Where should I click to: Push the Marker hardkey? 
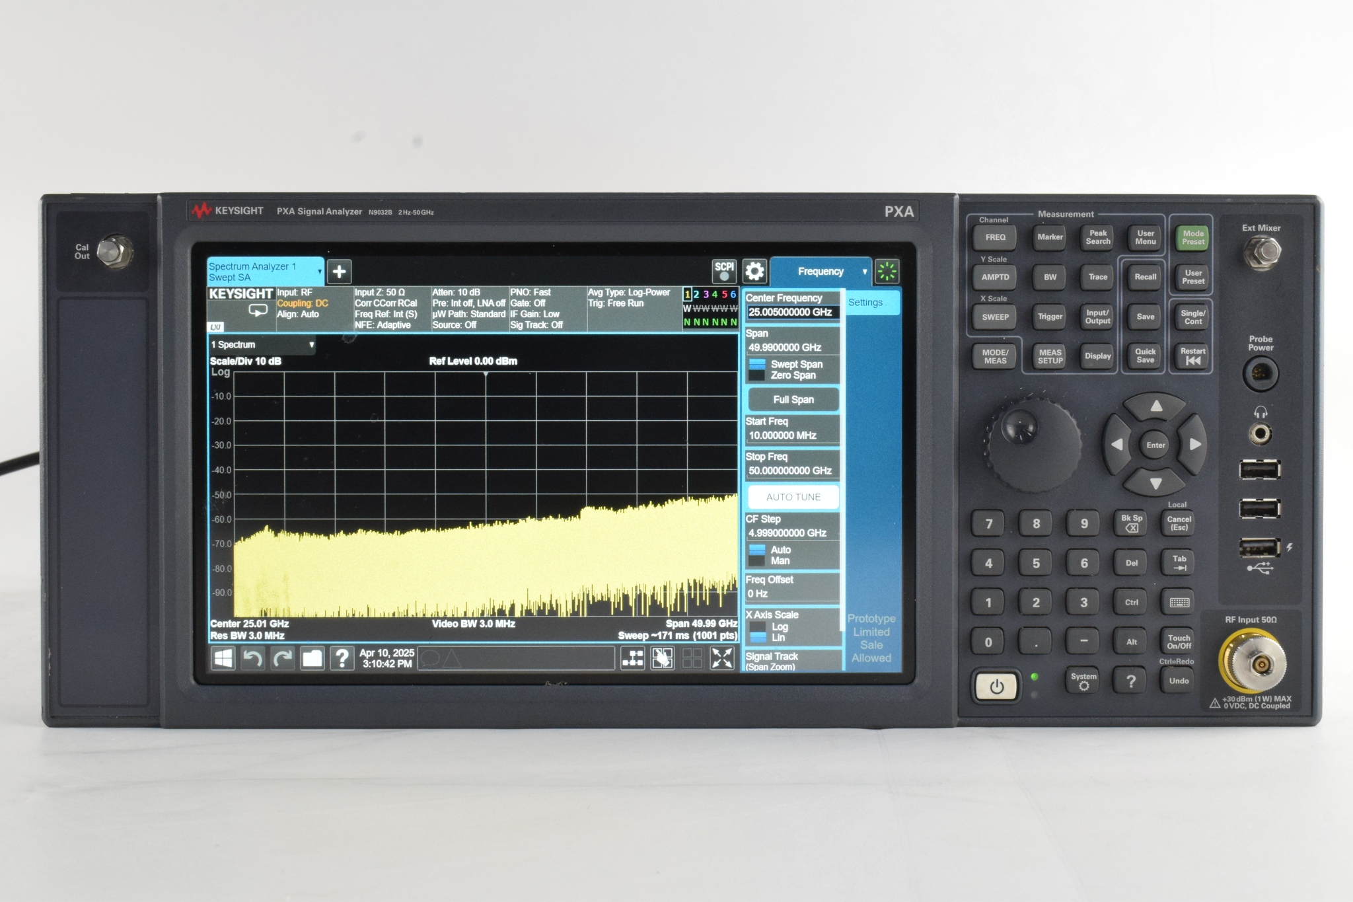click(x=1050, y=237)
